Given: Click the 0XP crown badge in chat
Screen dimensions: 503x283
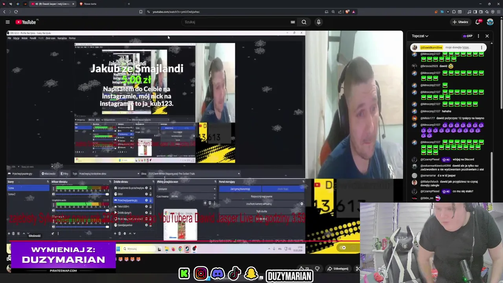Looking at the screenshot, I should tap(468, 36).
